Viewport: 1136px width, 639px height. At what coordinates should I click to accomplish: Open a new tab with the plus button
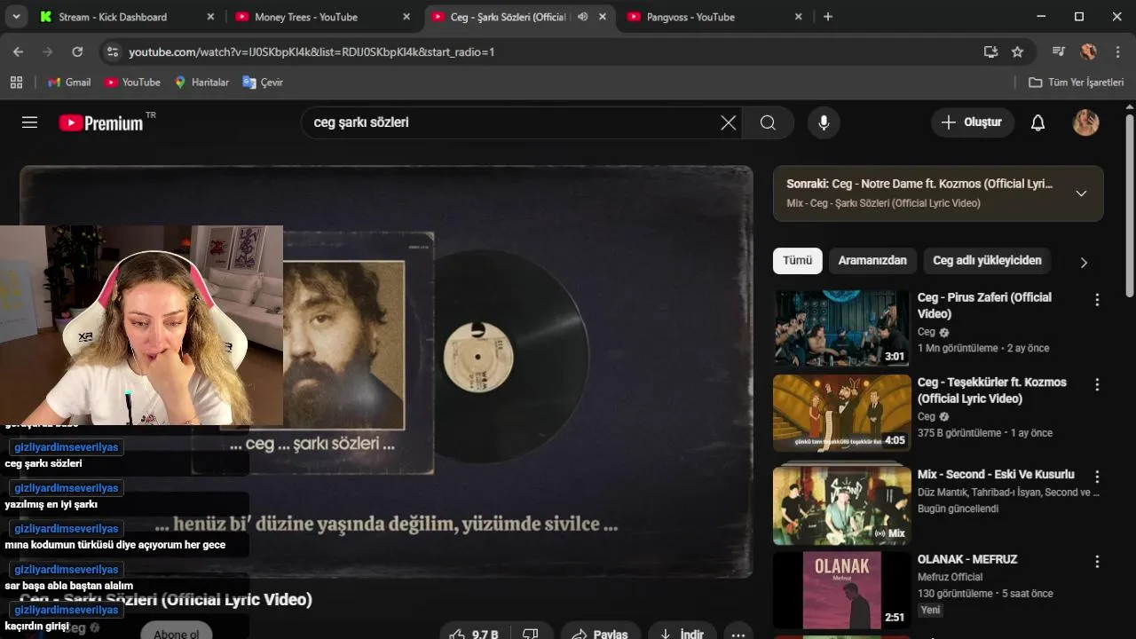coord(828,17)
